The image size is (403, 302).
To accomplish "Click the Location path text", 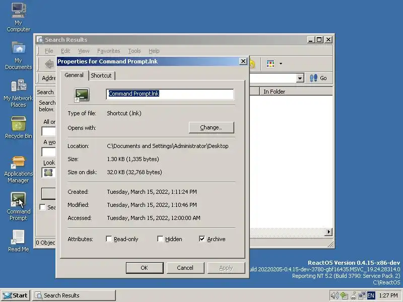I will [168, 146].
